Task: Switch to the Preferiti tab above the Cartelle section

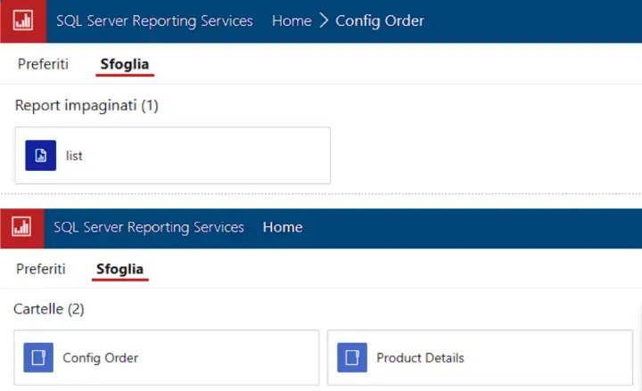Action: click(x=40, y=269)
